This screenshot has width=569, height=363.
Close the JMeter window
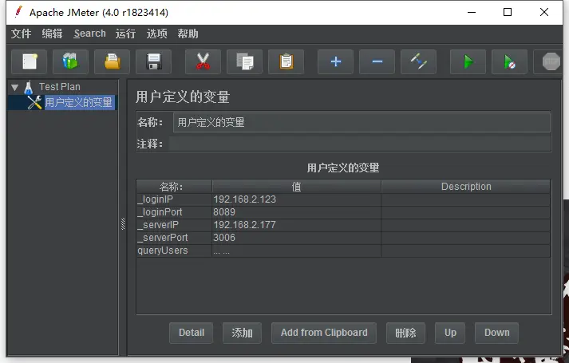click(544, 12)
